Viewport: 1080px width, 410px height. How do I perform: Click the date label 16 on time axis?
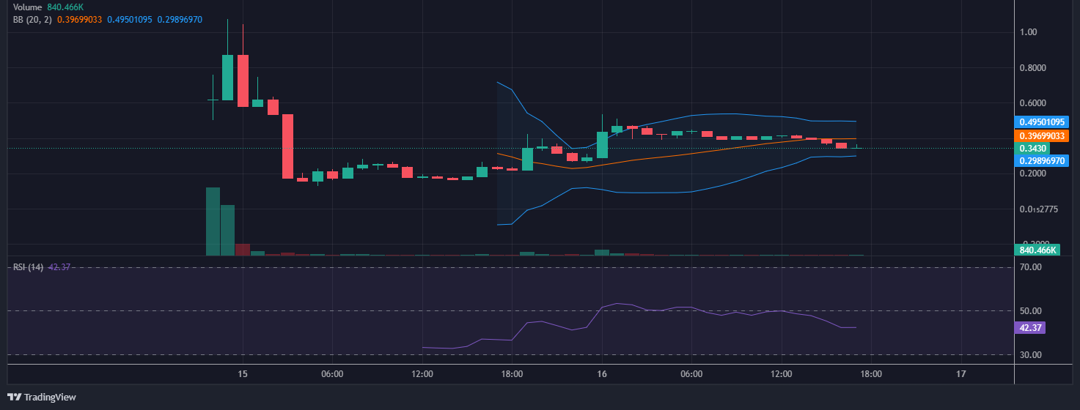point(602,374)
